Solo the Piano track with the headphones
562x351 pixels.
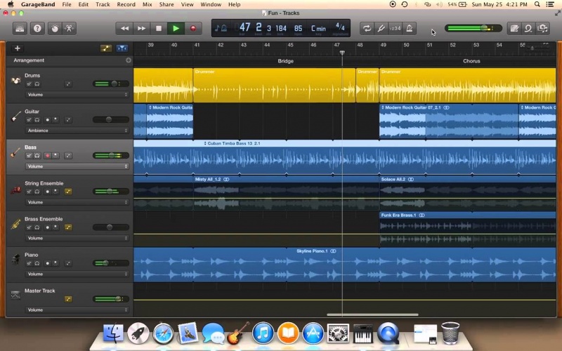coord(37,263)
